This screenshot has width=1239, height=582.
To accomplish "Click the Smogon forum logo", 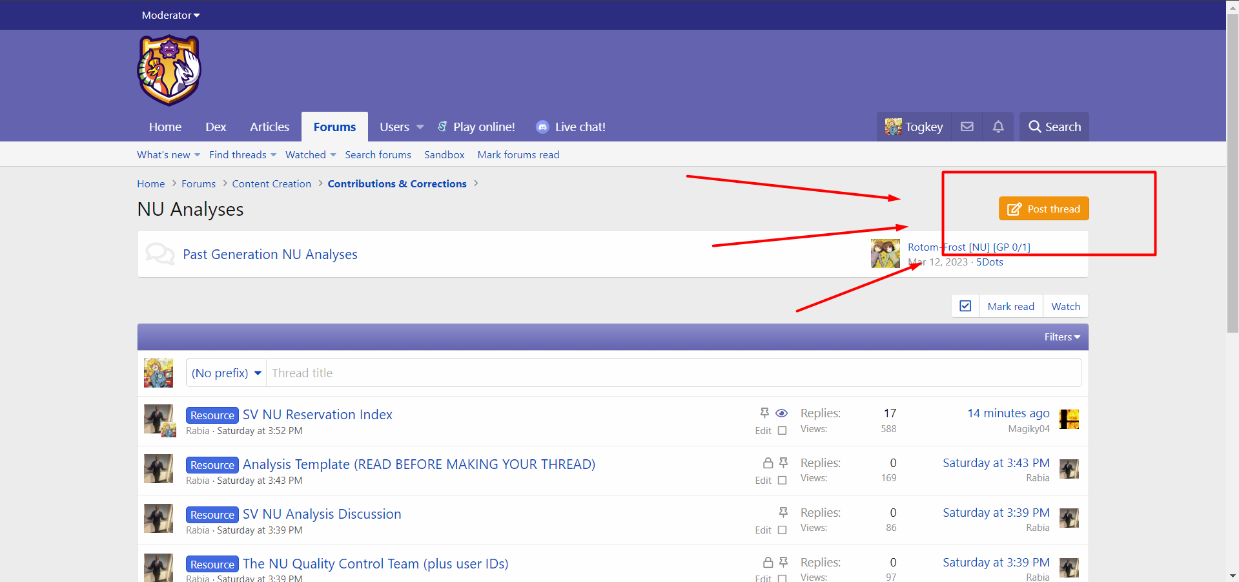I will tap(169, 70).
